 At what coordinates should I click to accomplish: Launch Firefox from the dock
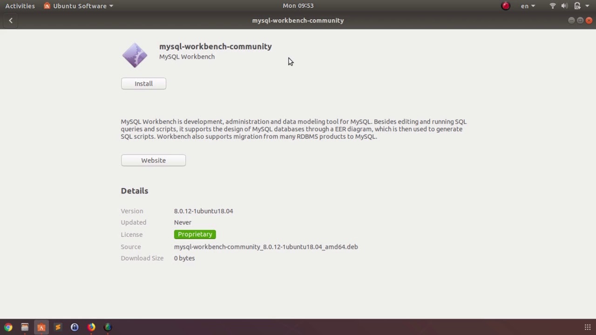(91, 327)
